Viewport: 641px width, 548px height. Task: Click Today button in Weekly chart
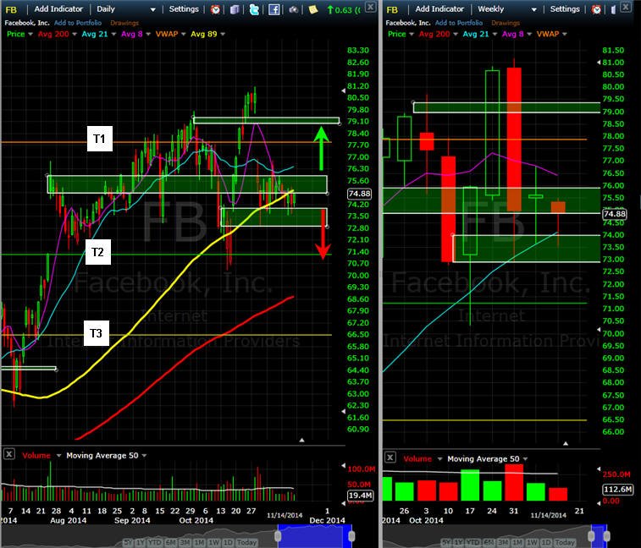[x=565, y=543]
